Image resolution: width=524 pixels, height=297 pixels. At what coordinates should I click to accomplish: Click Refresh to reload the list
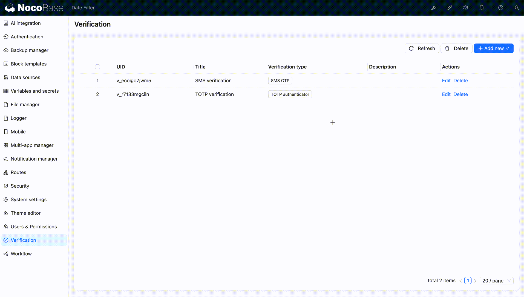[422, 48]
